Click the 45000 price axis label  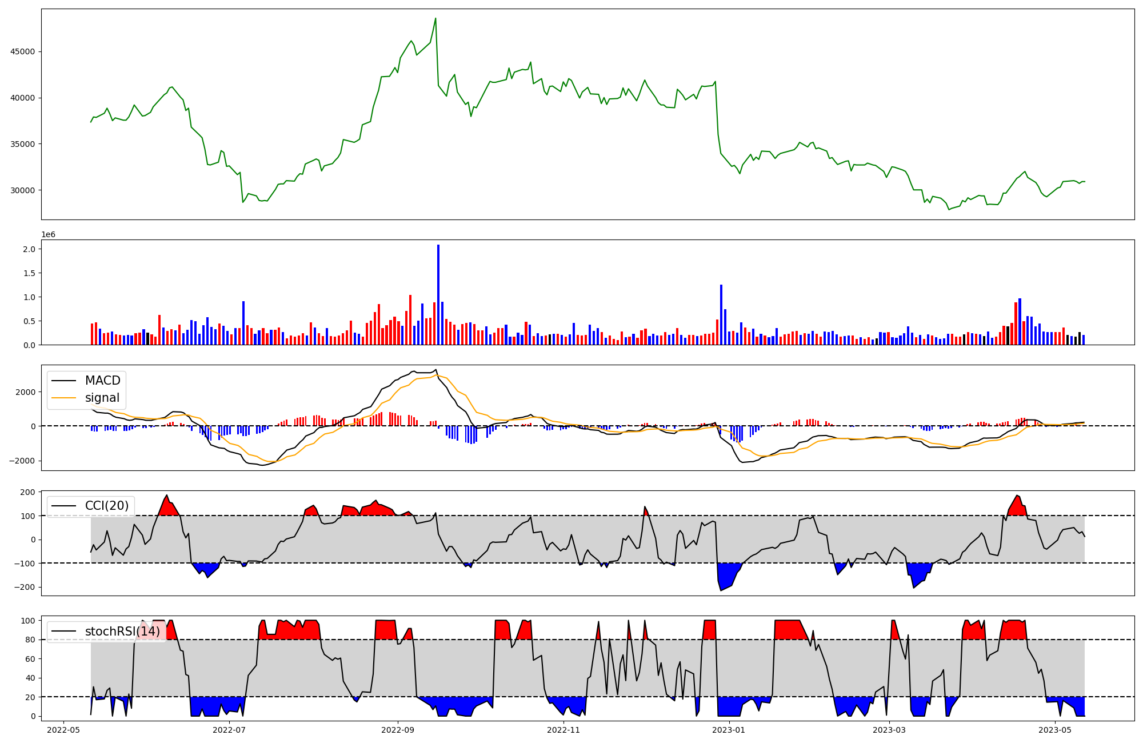(x=23, y=51)
